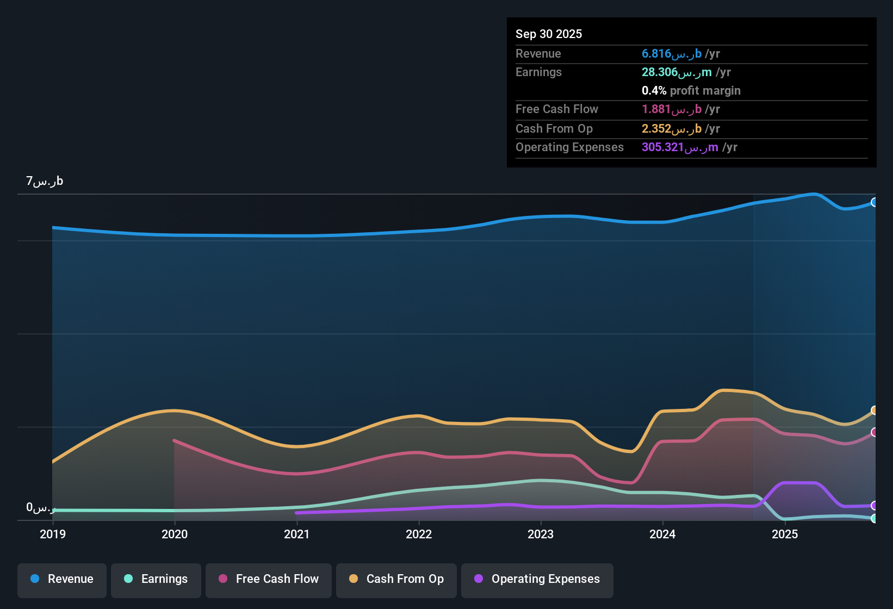Select the 2019 axis label

click(52, 535)
